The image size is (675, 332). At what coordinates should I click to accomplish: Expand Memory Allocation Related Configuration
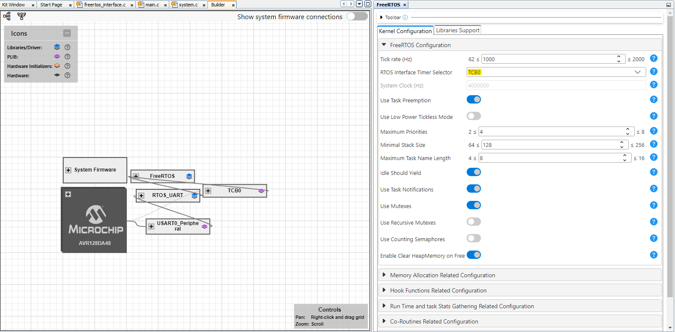pos(384,275)
